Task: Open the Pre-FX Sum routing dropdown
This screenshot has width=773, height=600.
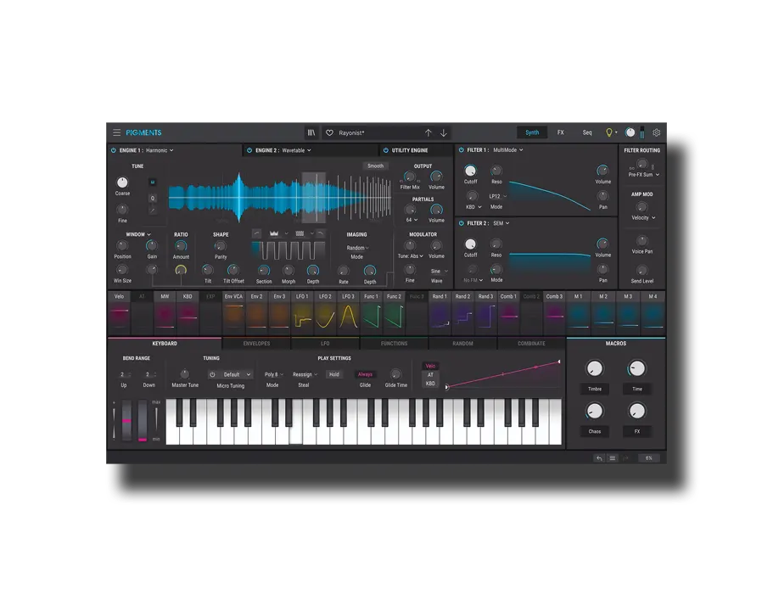Action: click(643, 175)
